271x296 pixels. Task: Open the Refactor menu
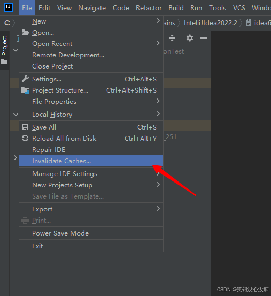[149, 8]
